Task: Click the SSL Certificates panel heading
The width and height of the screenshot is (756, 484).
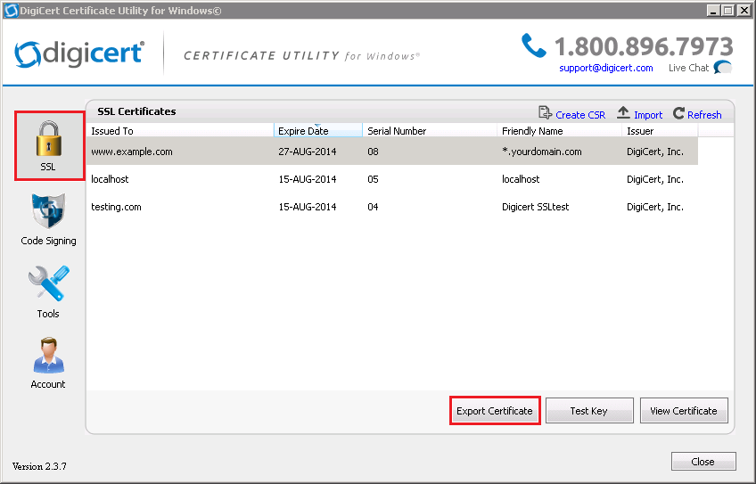Action: (x=136, y=111)
